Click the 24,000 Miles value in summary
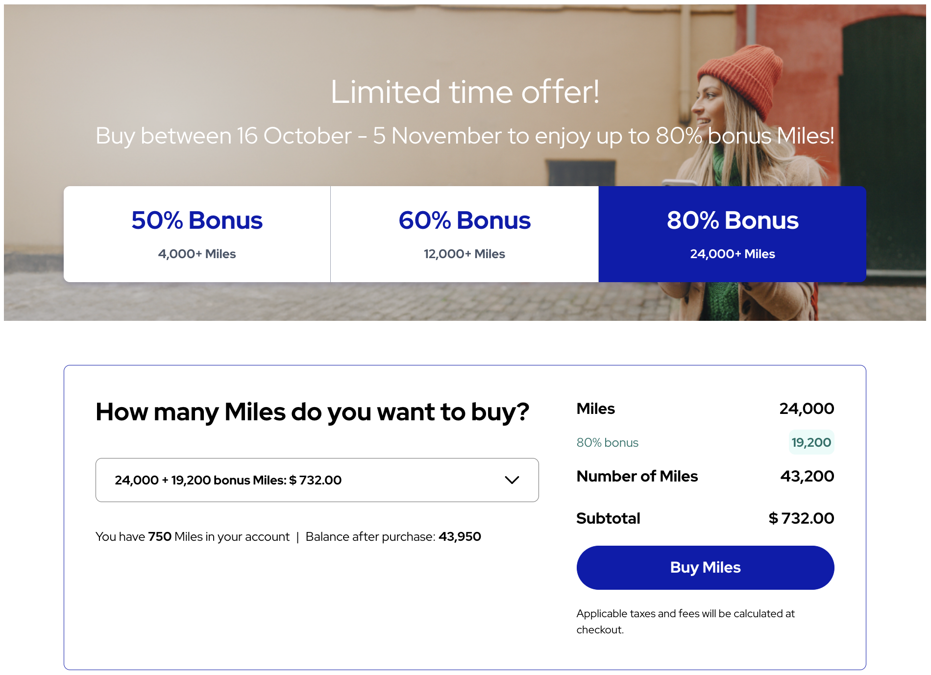Image resolution: width=931 pixels, height=675 pixels. [807, 409]
